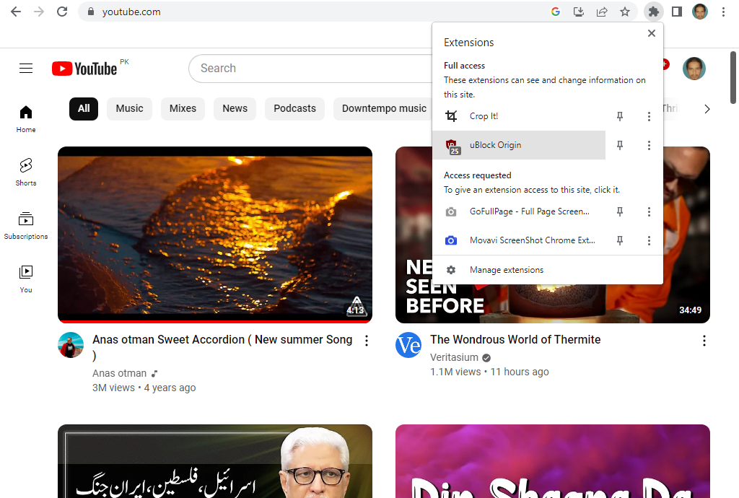Click the page vertical scrollbar
The width and height of the screenshot is (739, 498).
click(x=733, y=78)
